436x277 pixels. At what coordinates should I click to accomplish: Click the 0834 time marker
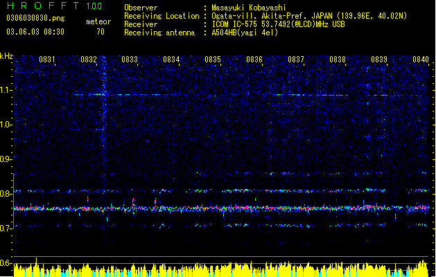(171, 60)
